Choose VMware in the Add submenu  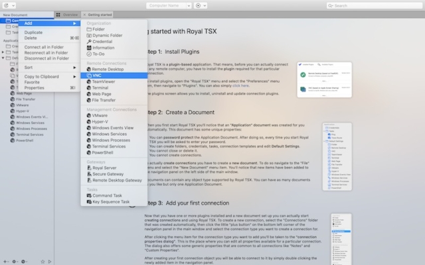coord(114,115)
